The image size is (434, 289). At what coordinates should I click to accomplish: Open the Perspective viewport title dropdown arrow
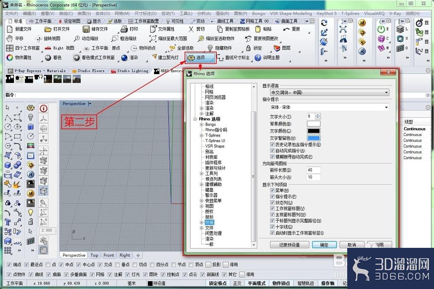point(90,104)
